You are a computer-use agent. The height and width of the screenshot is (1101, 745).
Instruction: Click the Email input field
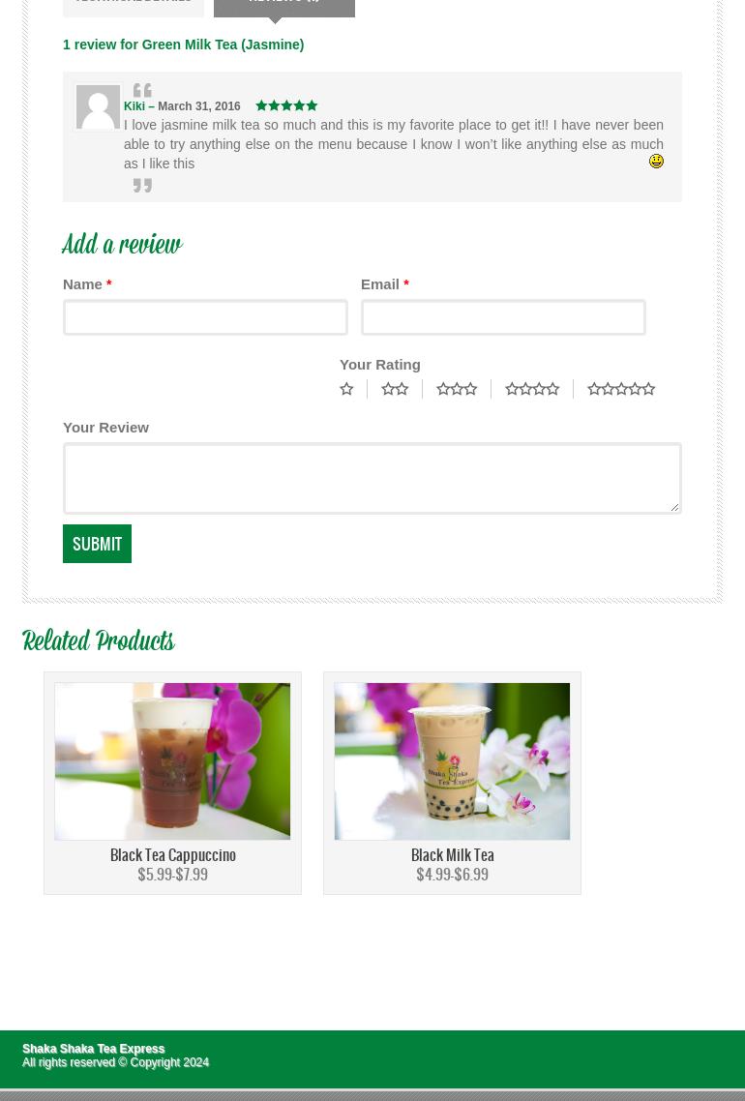coord(503,317)
